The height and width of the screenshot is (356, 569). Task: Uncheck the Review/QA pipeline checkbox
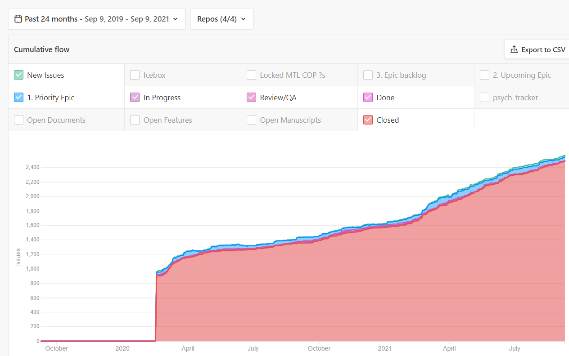(251, 98)
